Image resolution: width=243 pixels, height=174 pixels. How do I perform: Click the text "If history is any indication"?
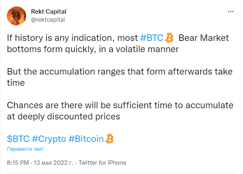[x=61, y=38]
